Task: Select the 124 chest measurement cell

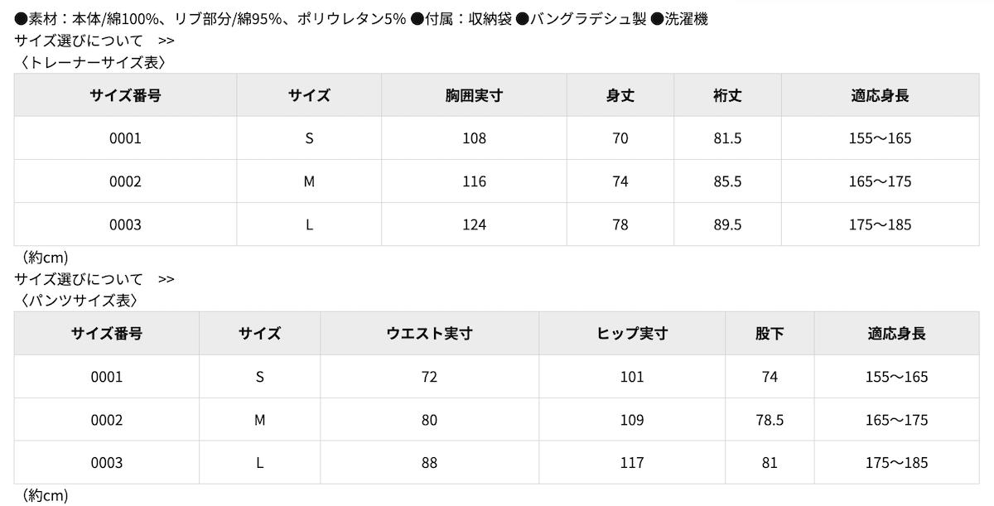Action: (x=474, y=224)
